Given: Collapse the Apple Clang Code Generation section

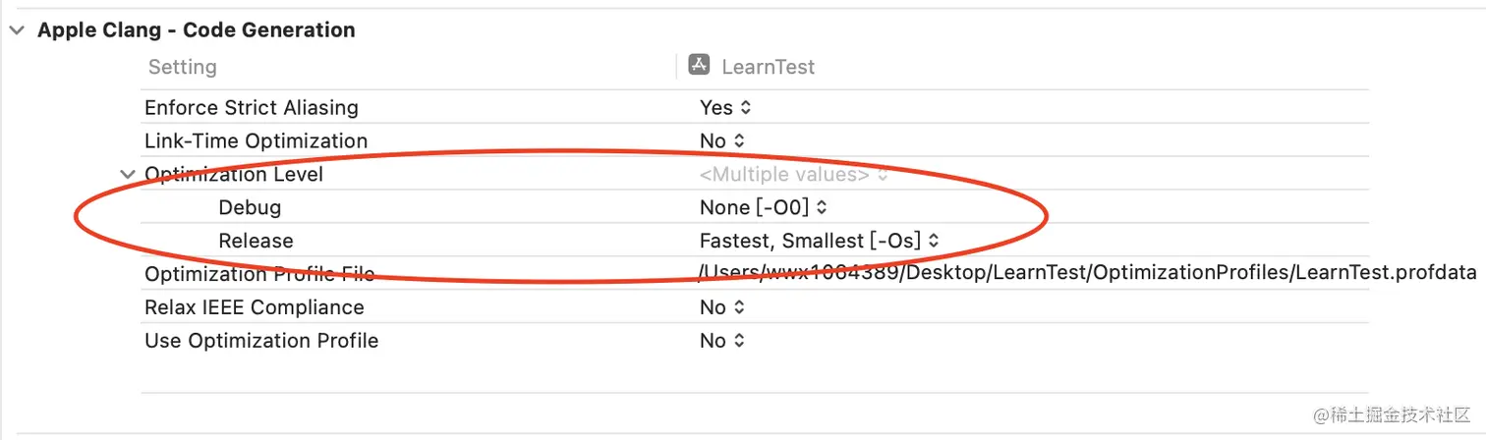Looking at the screenshot, I should pyautogui.click(x=16, y=30).
